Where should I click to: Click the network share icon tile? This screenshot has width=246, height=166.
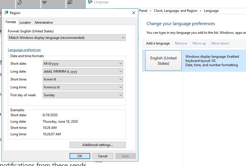[45, 2]
